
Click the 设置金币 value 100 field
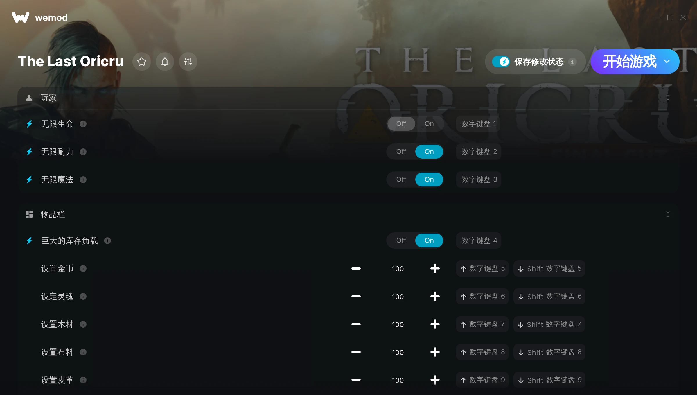point(398,269)
